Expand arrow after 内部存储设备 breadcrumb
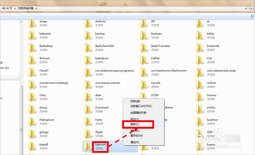The image size is (255, 155). (x=36, y=8)
